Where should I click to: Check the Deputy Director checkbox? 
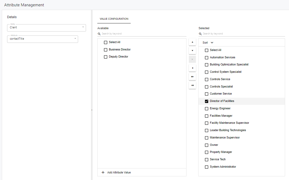click(106, 57)
